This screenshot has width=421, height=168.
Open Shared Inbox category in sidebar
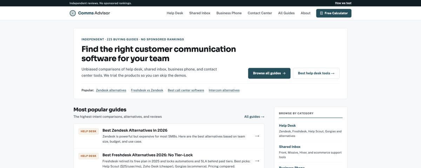coord(290,147)
